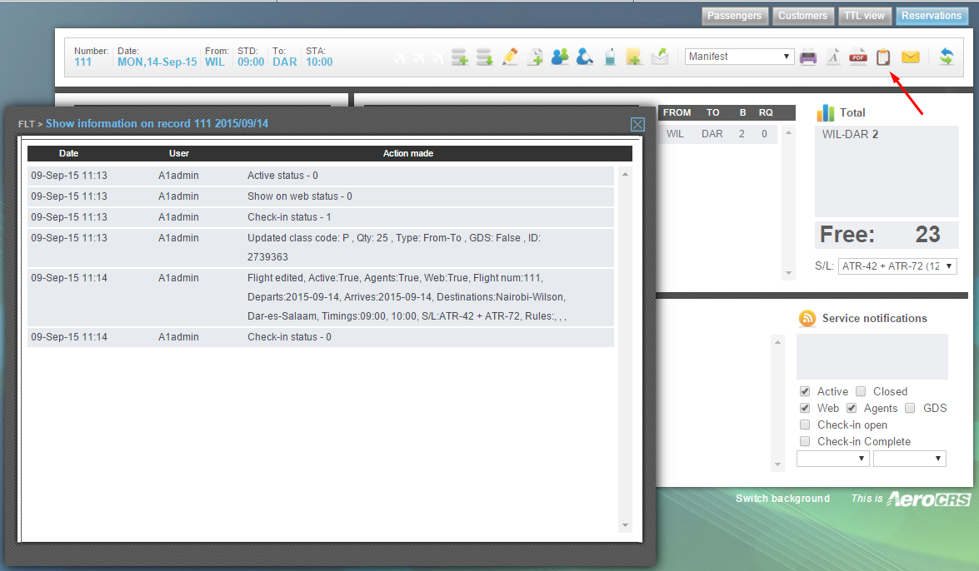Click the Switch background link
Image resolution: width=979 pixels, height=571 pixels.
coord(782,498)
